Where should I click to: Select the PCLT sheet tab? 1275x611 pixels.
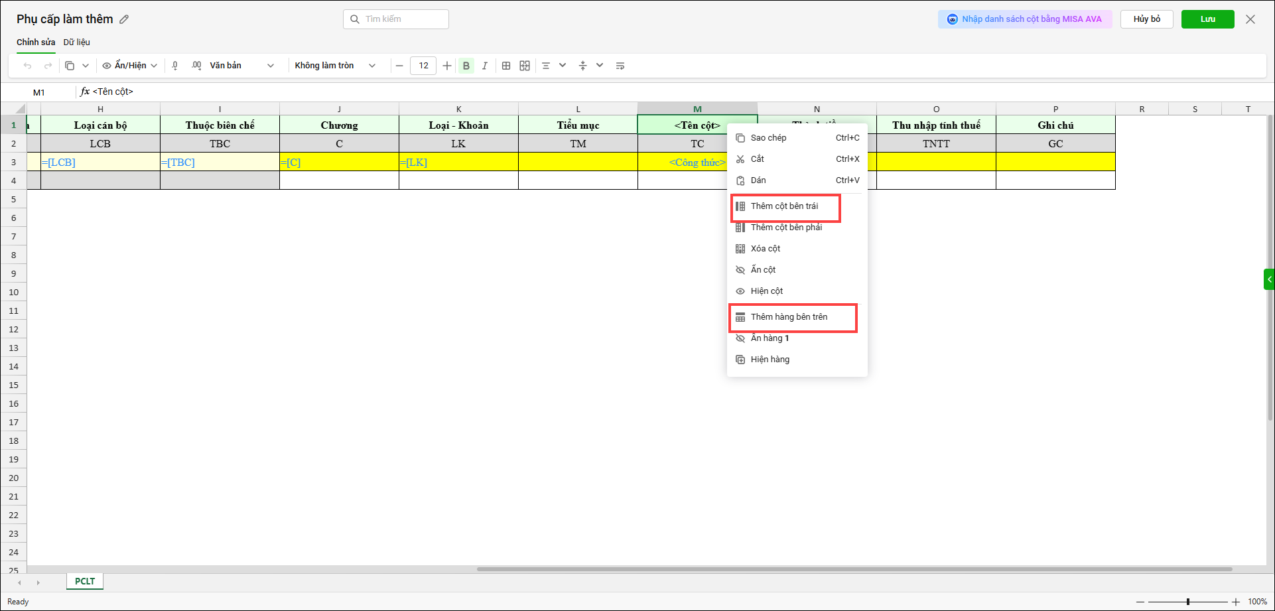[85, 582]
